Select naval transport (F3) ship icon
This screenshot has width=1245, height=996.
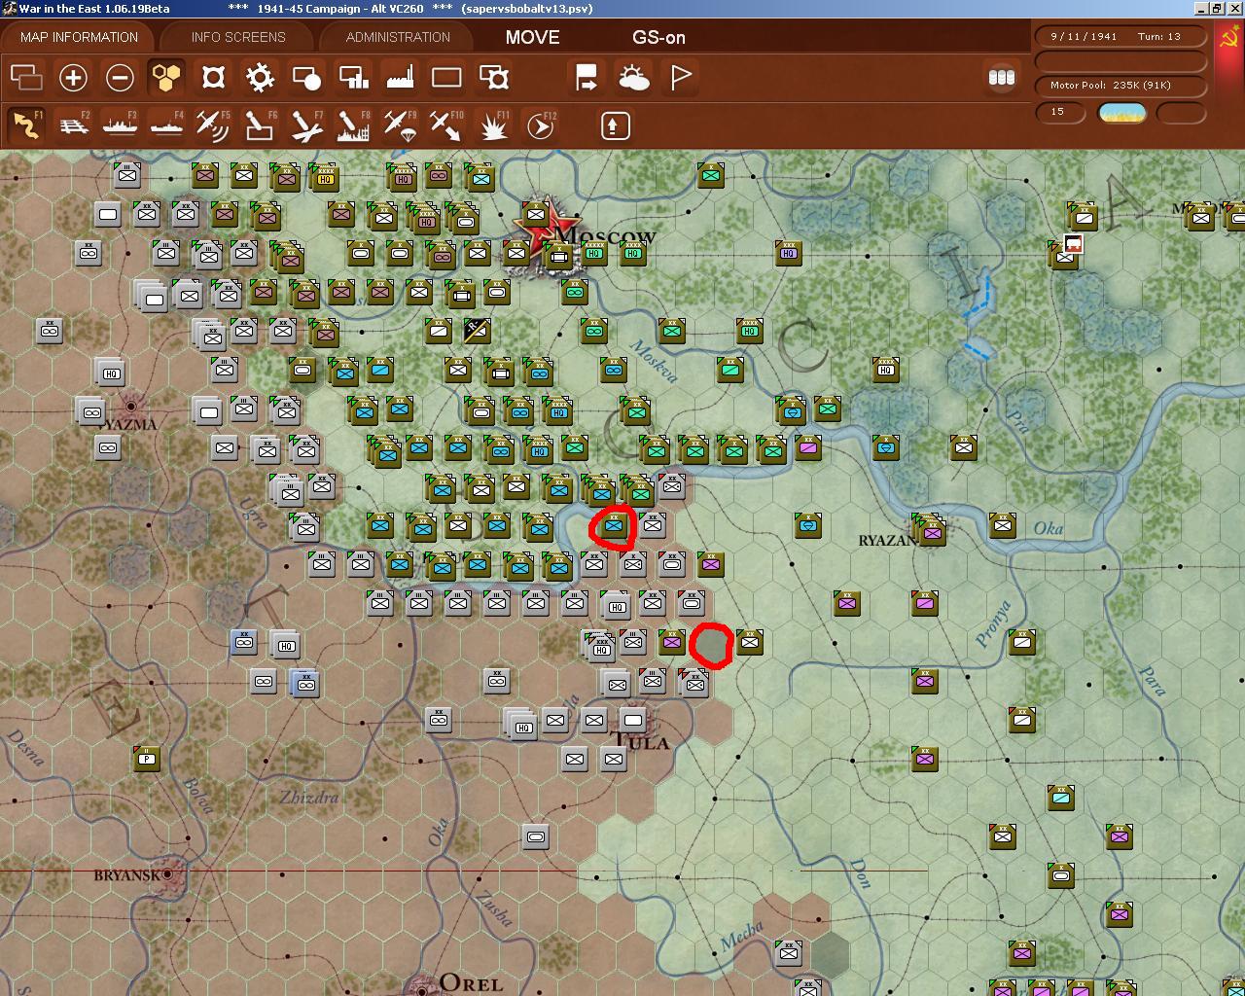tap(120, 124)
